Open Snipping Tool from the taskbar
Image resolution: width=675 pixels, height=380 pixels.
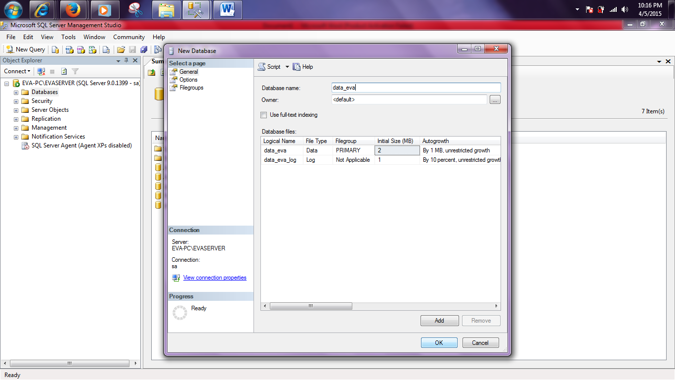click(x=134, y=9)
